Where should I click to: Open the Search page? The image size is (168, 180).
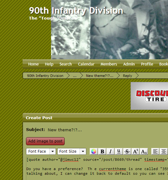click(x=66, y=64)
